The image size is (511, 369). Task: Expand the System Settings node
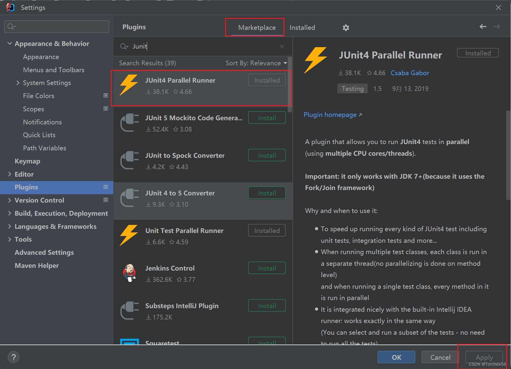pyautogui.click(x=18, y=83)
